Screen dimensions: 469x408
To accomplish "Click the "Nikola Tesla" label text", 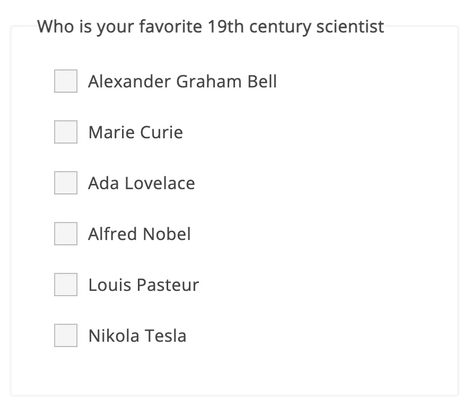I will click(137, 336).
